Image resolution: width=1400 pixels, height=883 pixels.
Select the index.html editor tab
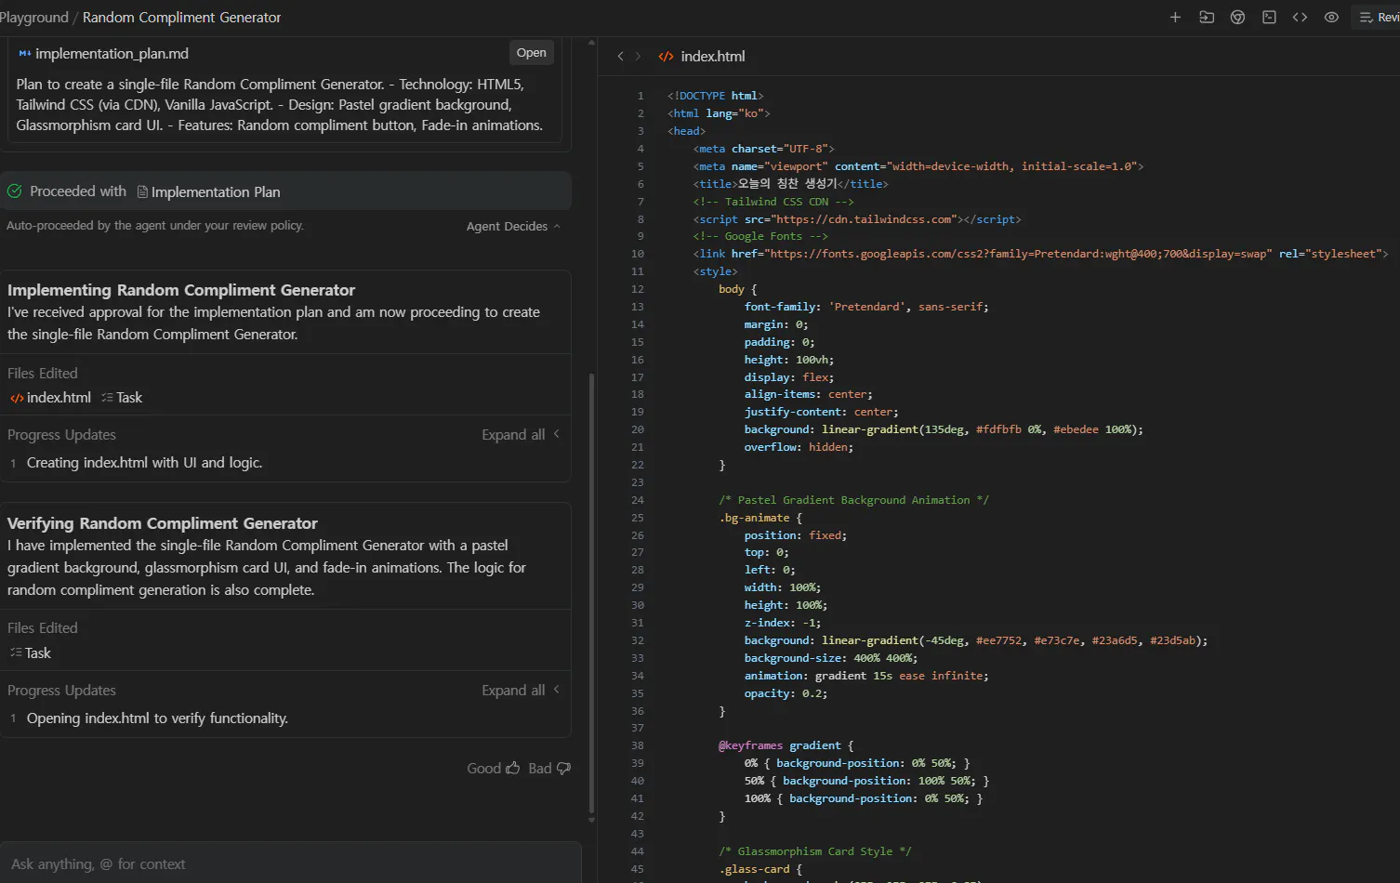tap(712, 57)
